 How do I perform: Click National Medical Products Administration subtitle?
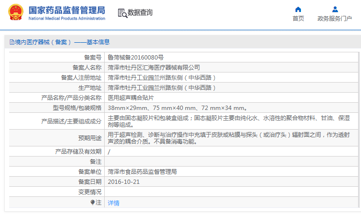(x=67, y=18)
